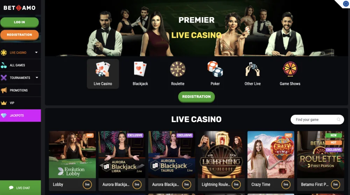The image size is (350, 195).
Task: Select the Blackjack category icon
Action: point(140,69)
